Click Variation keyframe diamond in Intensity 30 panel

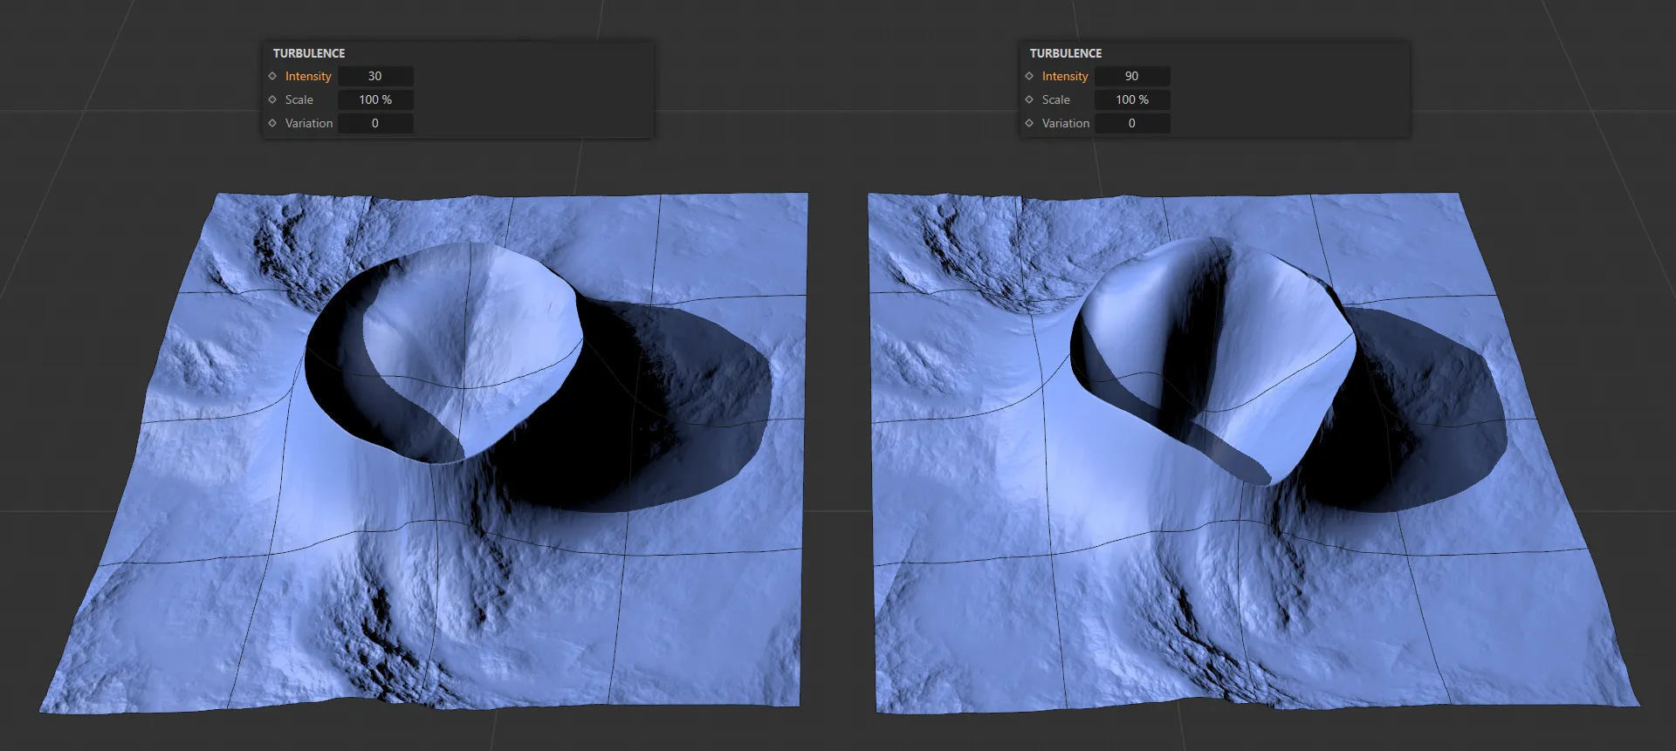pos(272,124)
